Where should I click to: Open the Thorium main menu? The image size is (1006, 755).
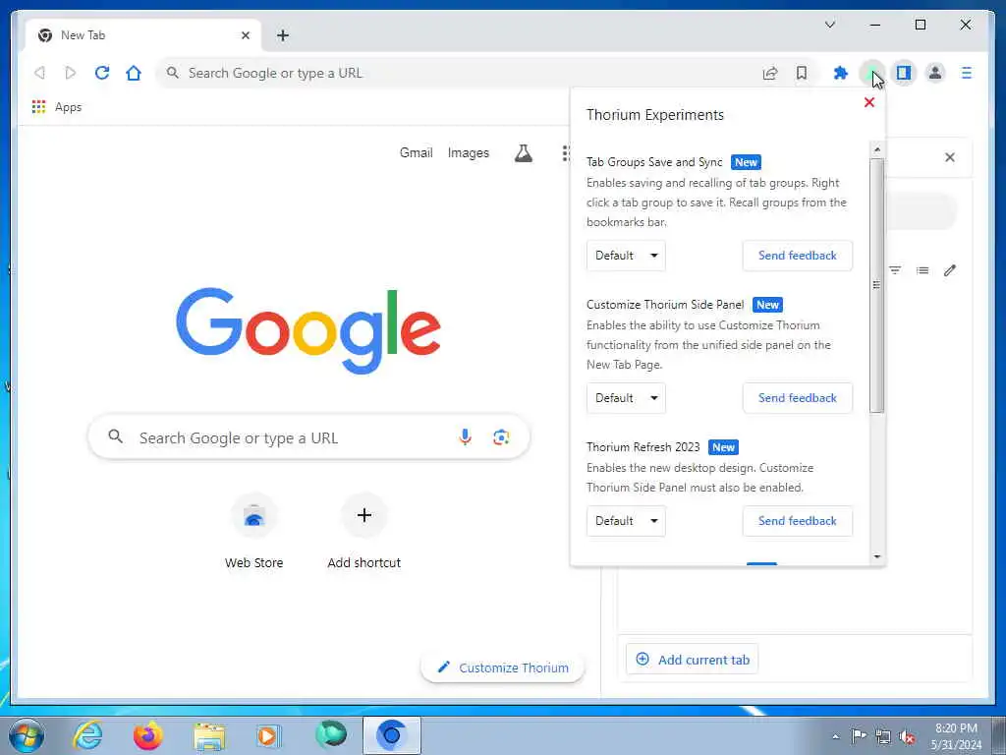[967, 73]
